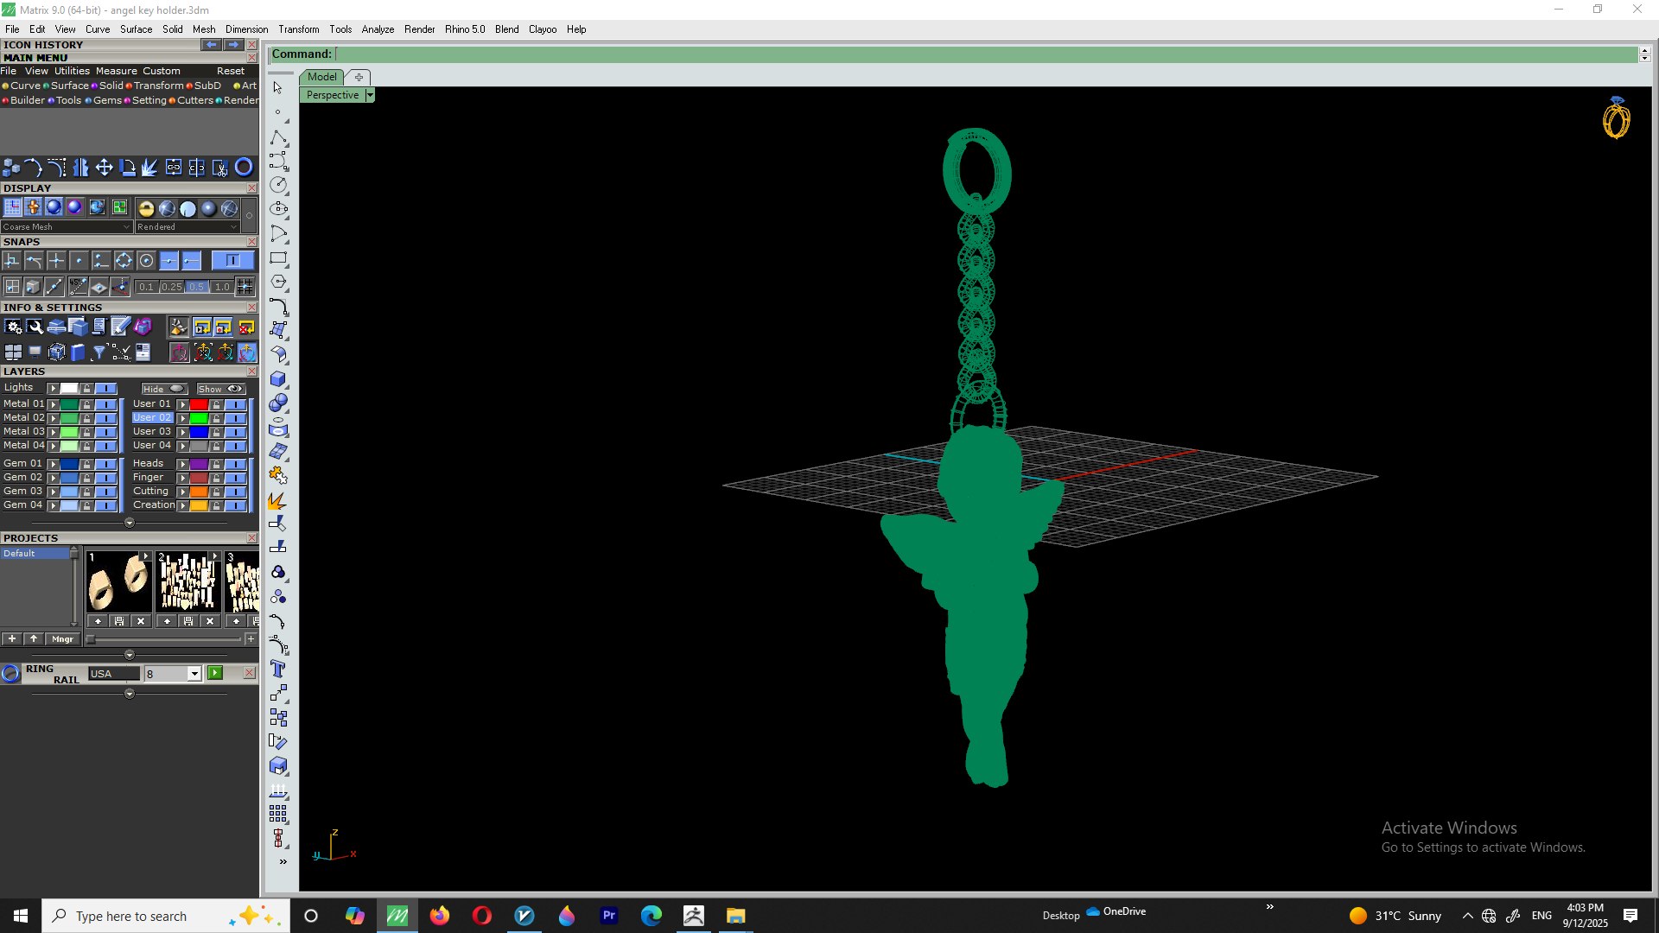Click the orange Cutting layer color swatch
This screenshot has height=933, width=1659.
(199, 492)
